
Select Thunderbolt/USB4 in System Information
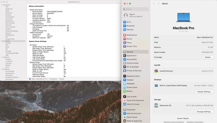tap(12, 53)
